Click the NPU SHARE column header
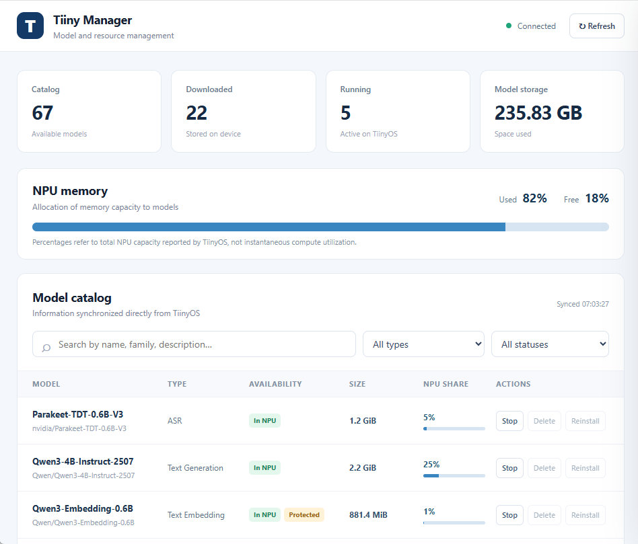Viewport: 638px width, 544px height. click(x=446, y=384)
